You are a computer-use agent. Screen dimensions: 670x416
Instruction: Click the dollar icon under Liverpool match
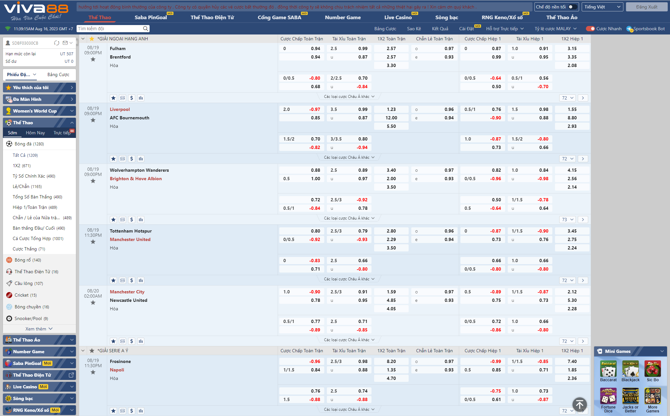click(132, 159)
